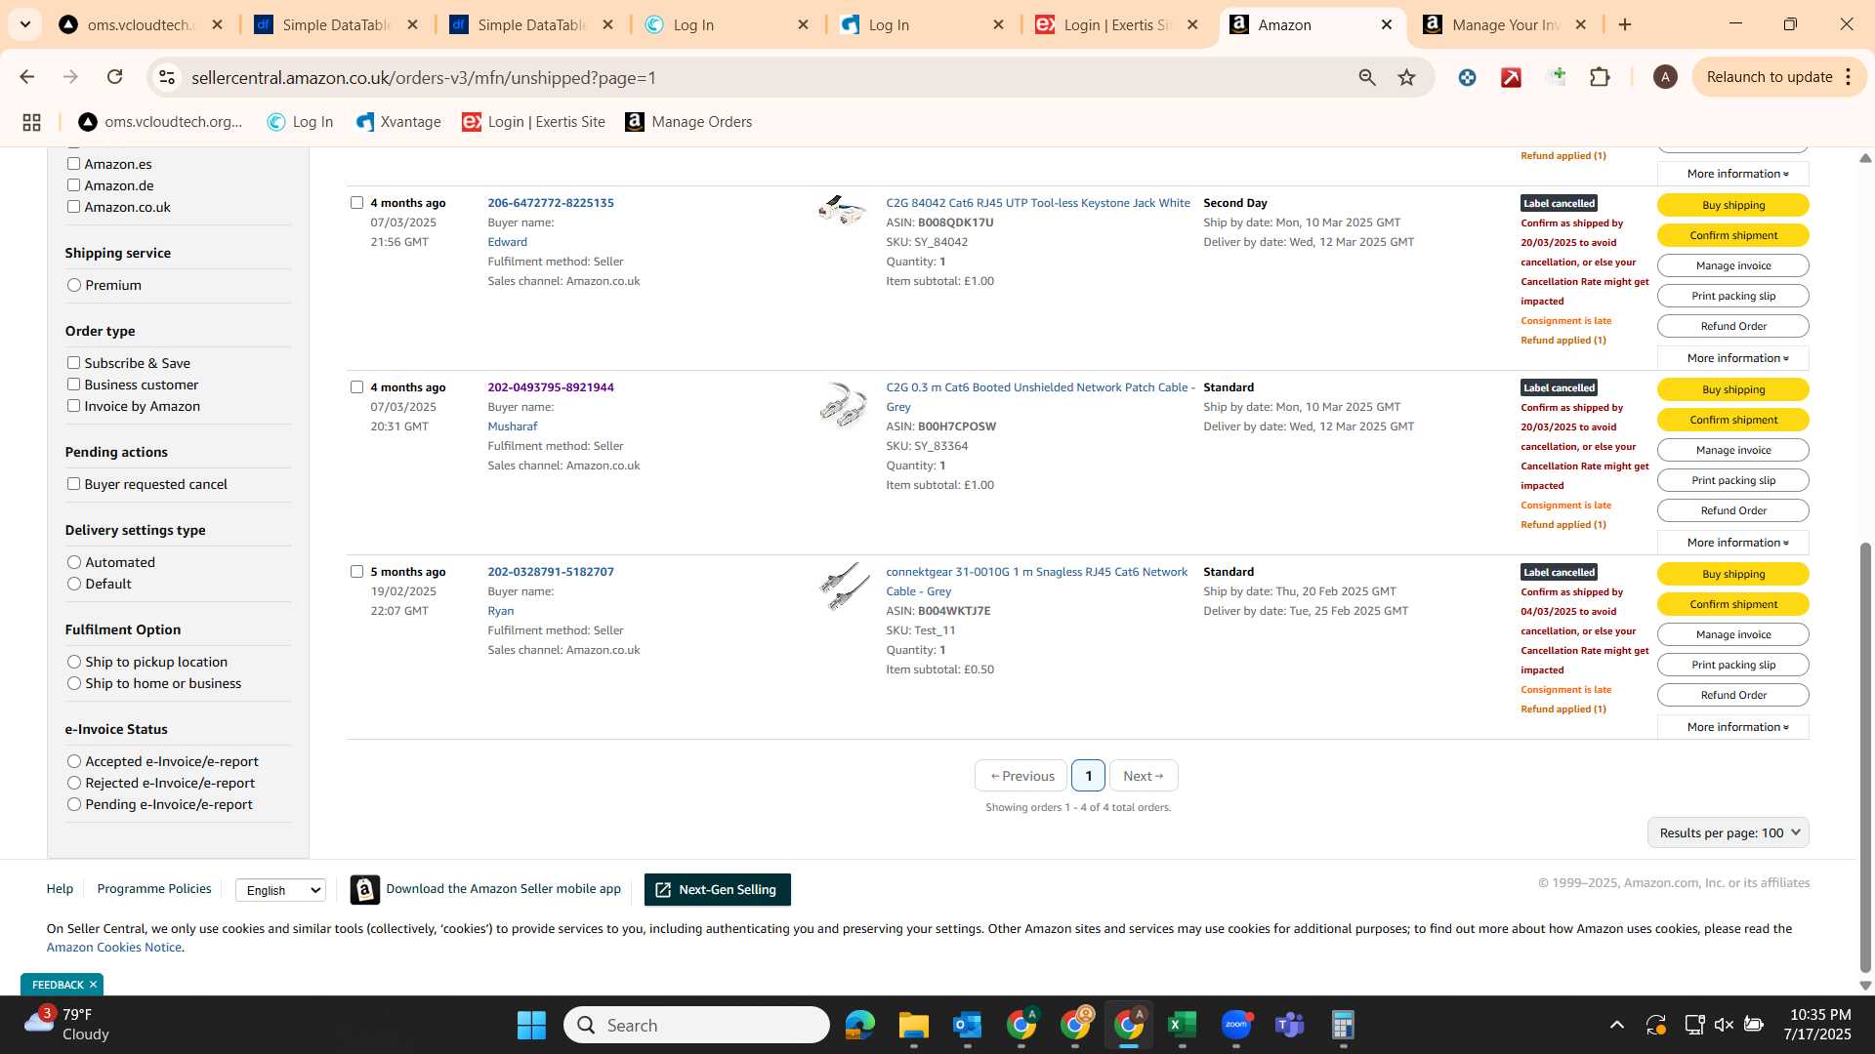Select Premium shipping service radio
1875x1054 pixels.
74,285
